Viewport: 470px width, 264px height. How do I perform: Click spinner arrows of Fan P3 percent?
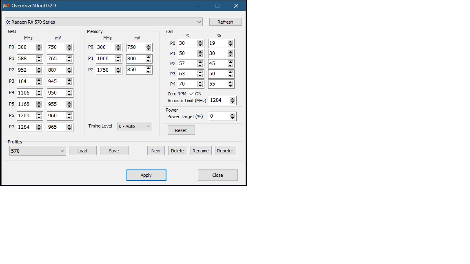click(230, 74)
